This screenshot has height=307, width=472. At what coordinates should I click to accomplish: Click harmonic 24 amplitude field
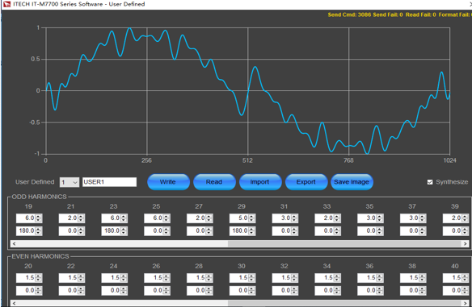click(111, 278)
